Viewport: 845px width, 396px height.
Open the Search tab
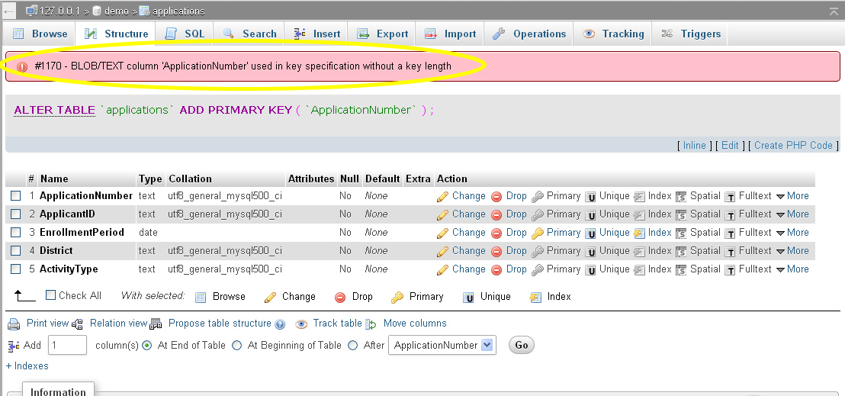click(249, 34)
